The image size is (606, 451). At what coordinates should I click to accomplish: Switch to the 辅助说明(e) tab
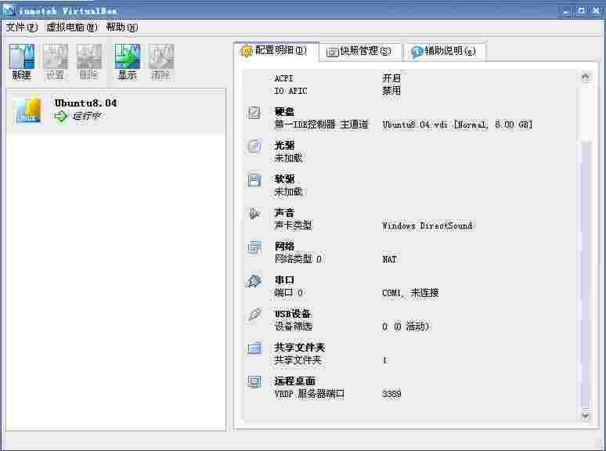click(x=444, y=51)
